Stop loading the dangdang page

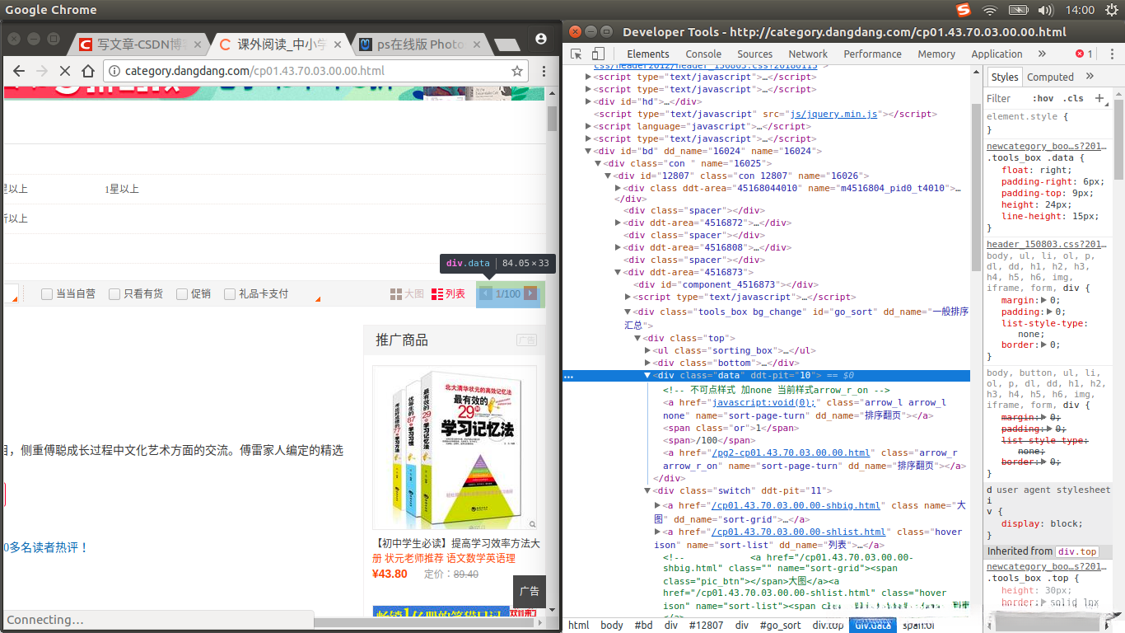(x=65, y=71)
